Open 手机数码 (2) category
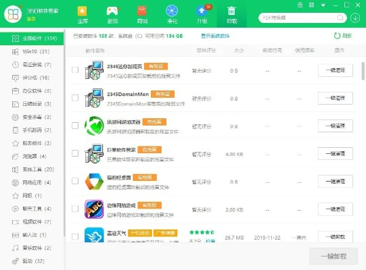Image resolution: width=366 pixels, height=270 pixels. pyautogui.click(x=32, y=130)
